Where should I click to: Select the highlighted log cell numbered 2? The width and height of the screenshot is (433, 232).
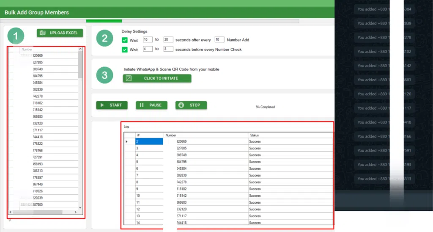[x=149, y=141]
